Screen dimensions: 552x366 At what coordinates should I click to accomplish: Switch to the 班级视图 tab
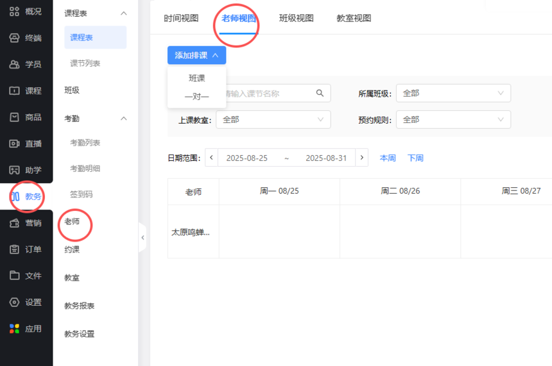pyautogui.click(x=297, y=18)
